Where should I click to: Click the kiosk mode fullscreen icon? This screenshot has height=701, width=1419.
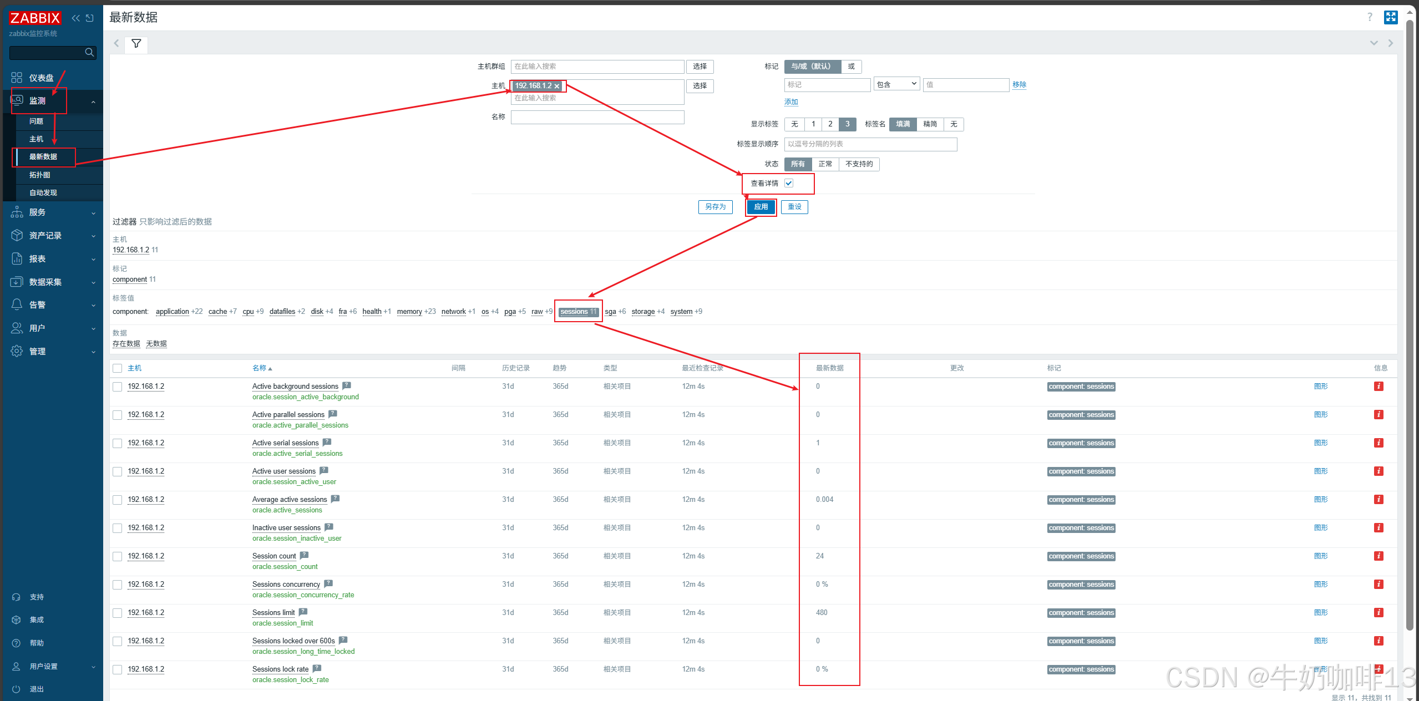tap(1390, 17)
